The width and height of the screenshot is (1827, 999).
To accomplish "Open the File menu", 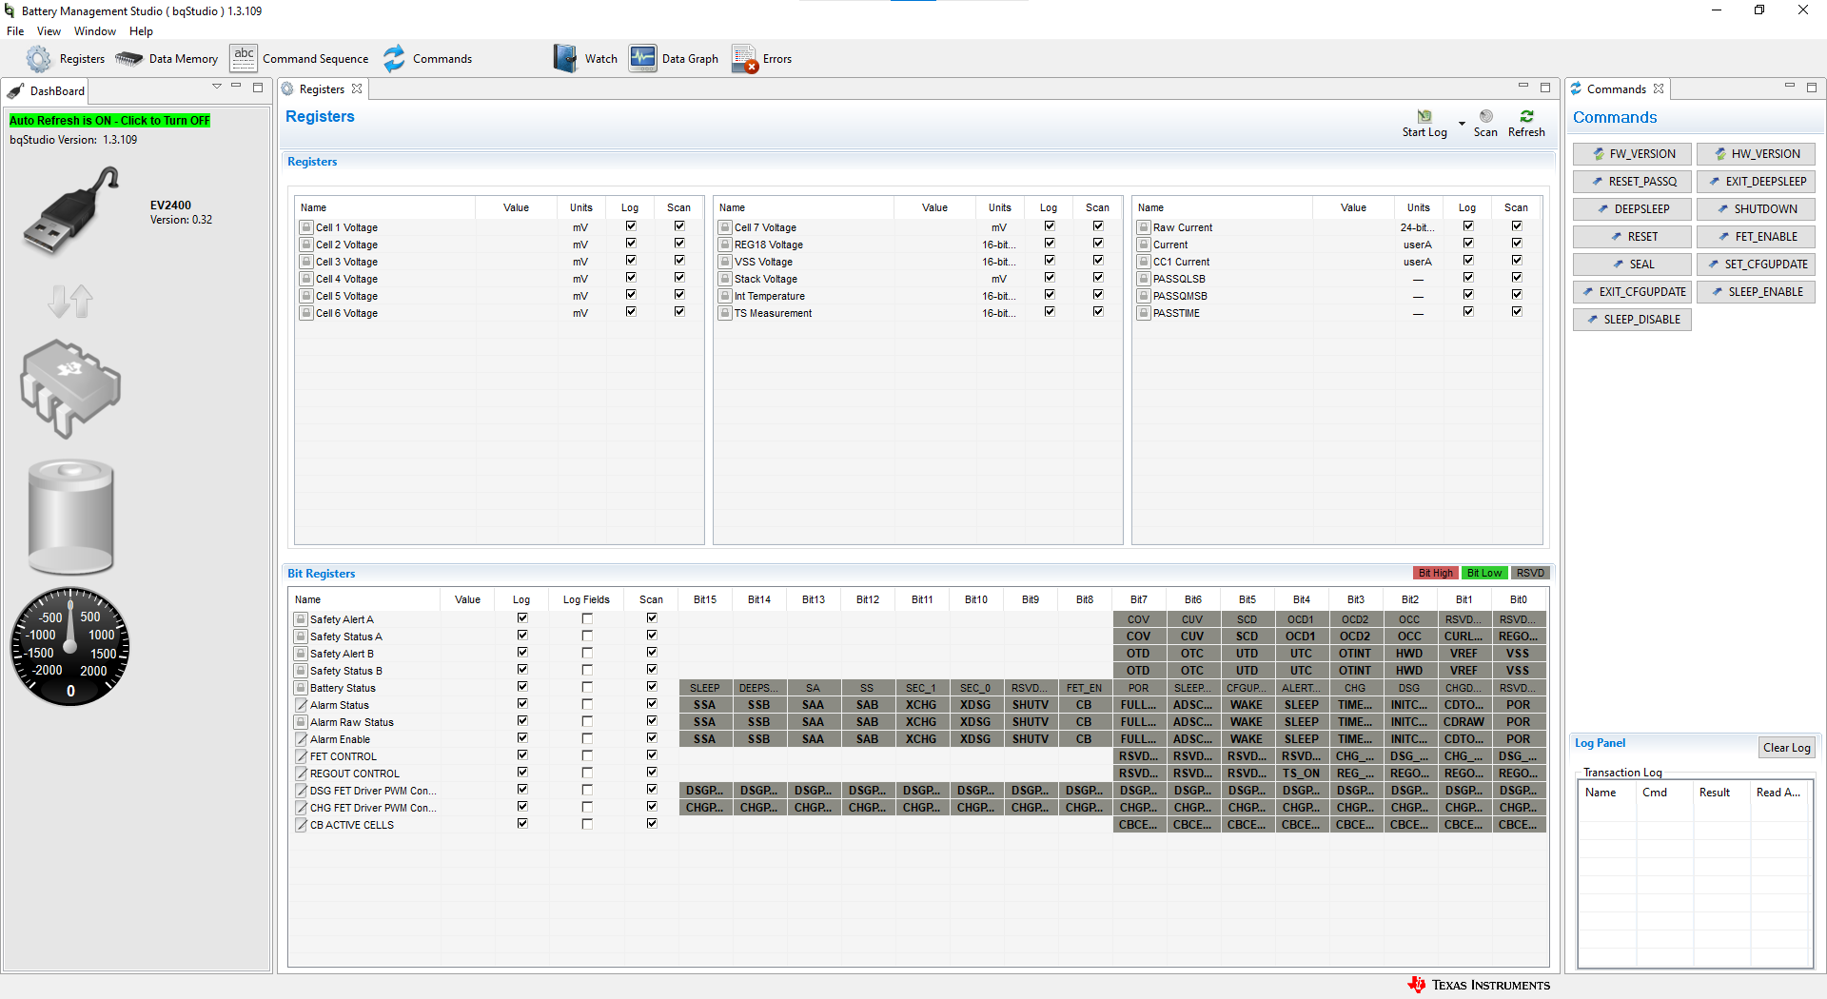I will pos(15,31).
